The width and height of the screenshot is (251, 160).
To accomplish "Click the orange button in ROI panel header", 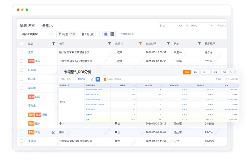I will pos(187,72).
